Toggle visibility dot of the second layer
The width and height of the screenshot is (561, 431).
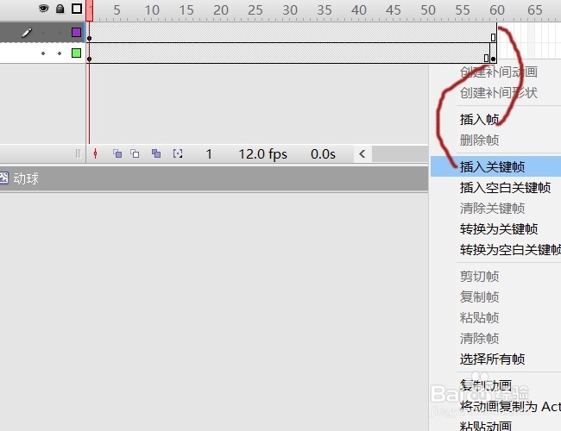[x=43, y=53]
